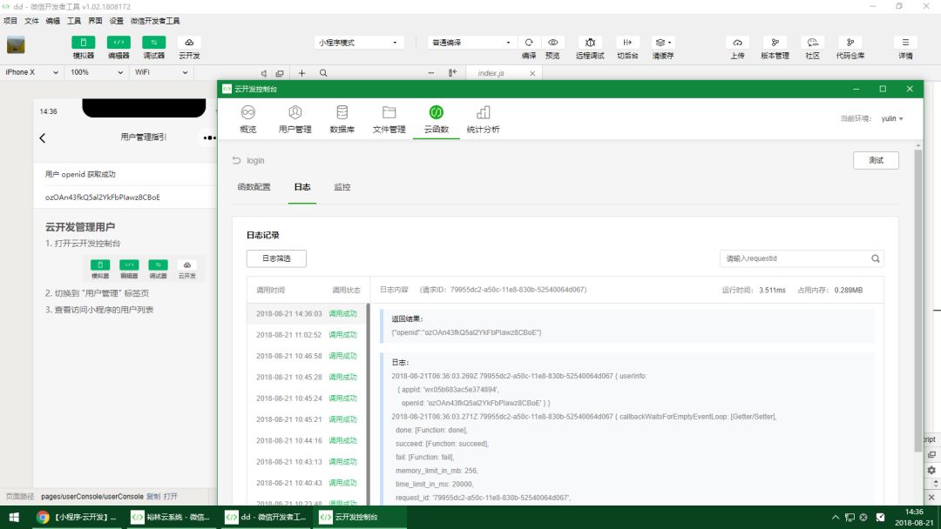Open the 100% zoom dropdown

[x=97, y=72]
